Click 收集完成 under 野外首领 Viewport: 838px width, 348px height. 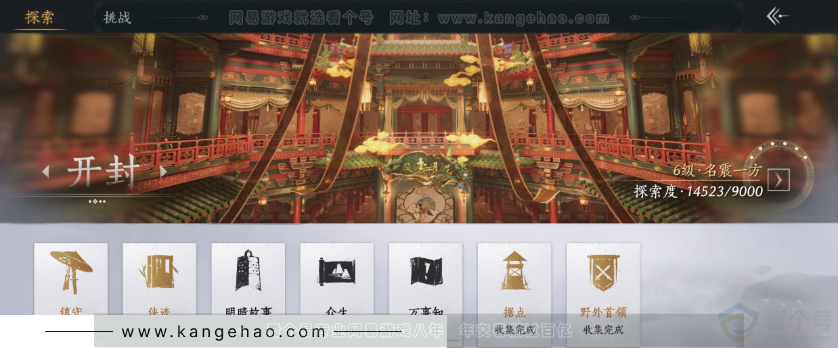click(x=603, y=330)
